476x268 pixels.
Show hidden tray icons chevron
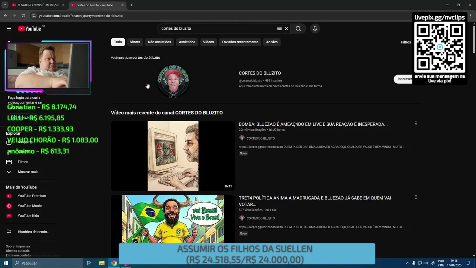pyautogui.click(x=408, y=263)
